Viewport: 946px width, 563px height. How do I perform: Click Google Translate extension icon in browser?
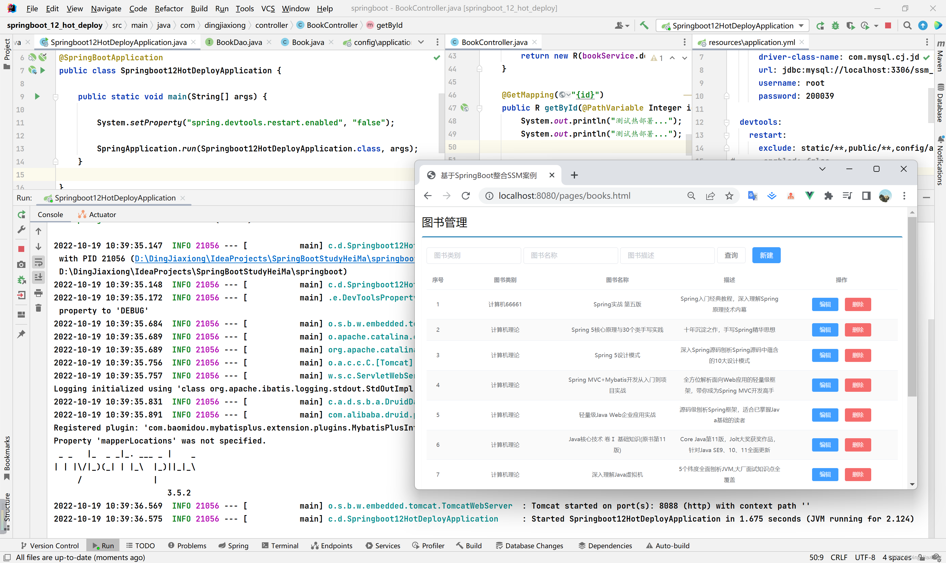pos(753,196)
